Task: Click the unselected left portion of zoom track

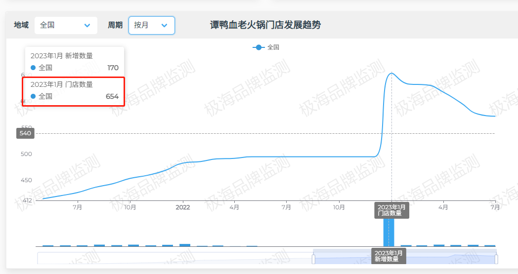Action: (173, 259)
